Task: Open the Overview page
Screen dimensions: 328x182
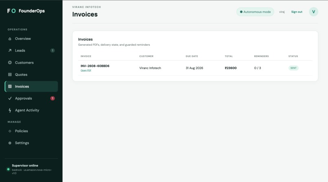Action: tap(31, 39)
